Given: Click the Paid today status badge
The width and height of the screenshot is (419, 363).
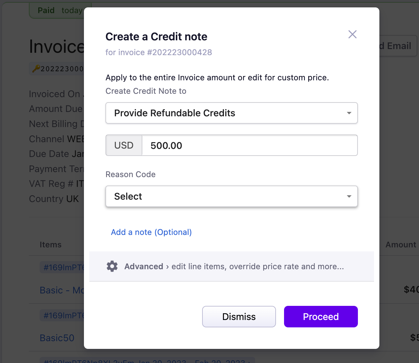Looking at the screenshot, I should click(x=56, y=10).
